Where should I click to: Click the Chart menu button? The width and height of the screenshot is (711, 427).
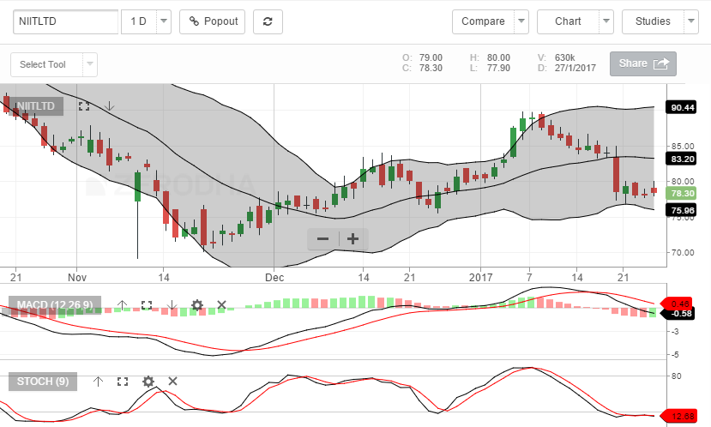568,21
